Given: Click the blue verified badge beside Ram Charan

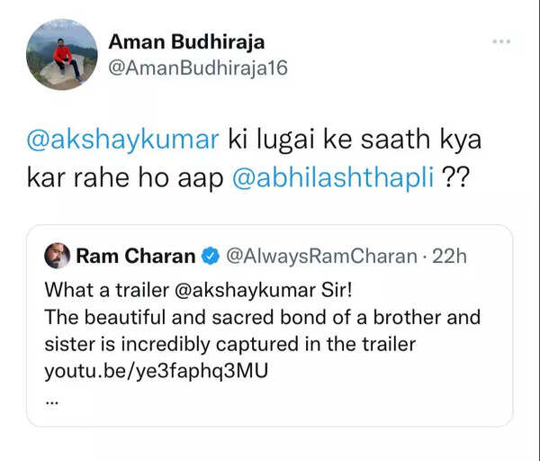Looking at the screenshot, I should [x=209, y=256].
